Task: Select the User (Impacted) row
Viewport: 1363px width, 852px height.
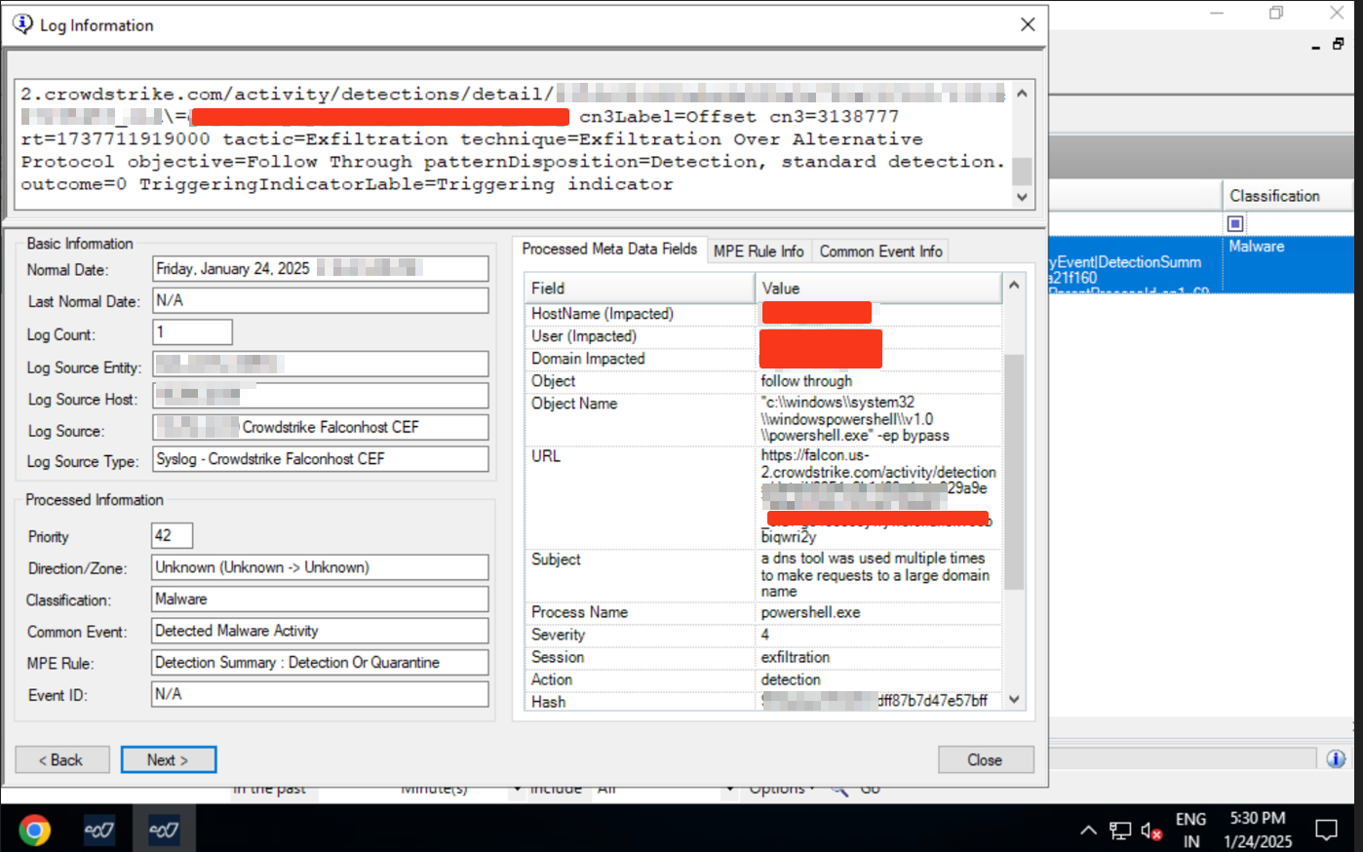Action: [x=763, y=336]
